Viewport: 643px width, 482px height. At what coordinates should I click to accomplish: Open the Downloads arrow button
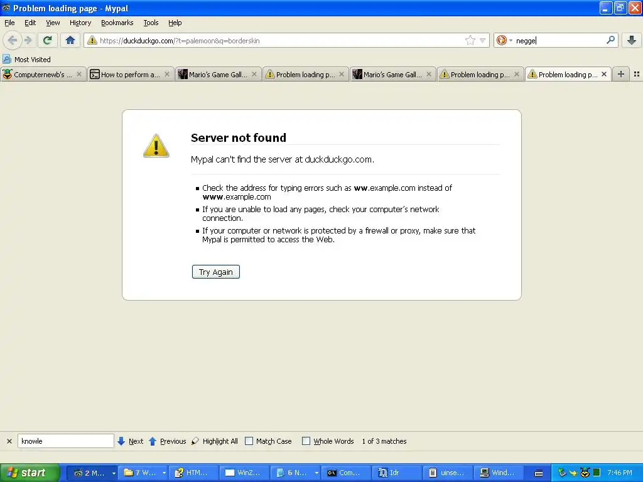(632, 40)
